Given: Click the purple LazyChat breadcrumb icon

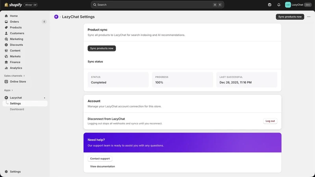Looking at the screenshot, I should 56,17.
